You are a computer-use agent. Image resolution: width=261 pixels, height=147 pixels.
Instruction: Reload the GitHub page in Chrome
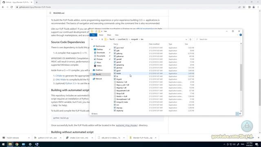(12, 7)
